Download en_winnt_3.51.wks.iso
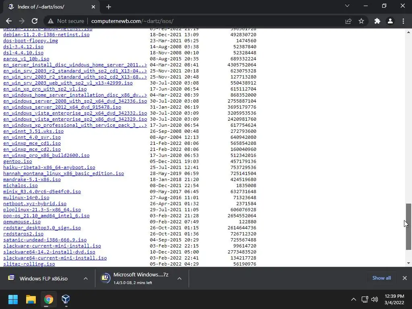The image size is (412, 309). tap(33, 132)
